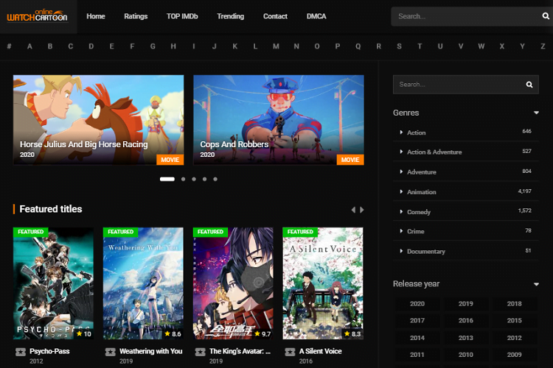Expand the Crime genre arrow

pos(401,231)
